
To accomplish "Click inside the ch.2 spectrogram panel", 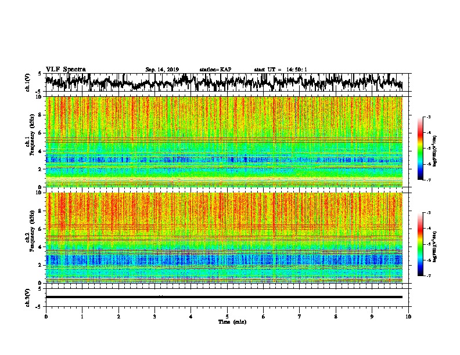I will pyautogui.click(x=224, y=238).
